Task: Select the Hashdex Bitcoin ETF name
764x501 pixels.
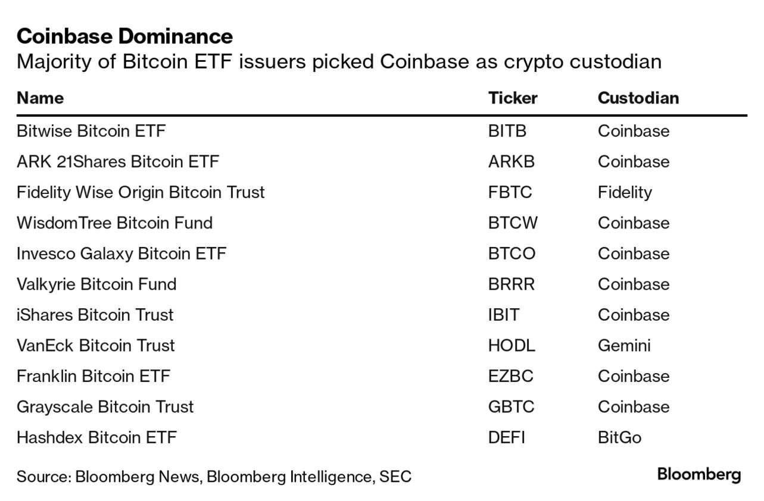Action: coord(96,438)
